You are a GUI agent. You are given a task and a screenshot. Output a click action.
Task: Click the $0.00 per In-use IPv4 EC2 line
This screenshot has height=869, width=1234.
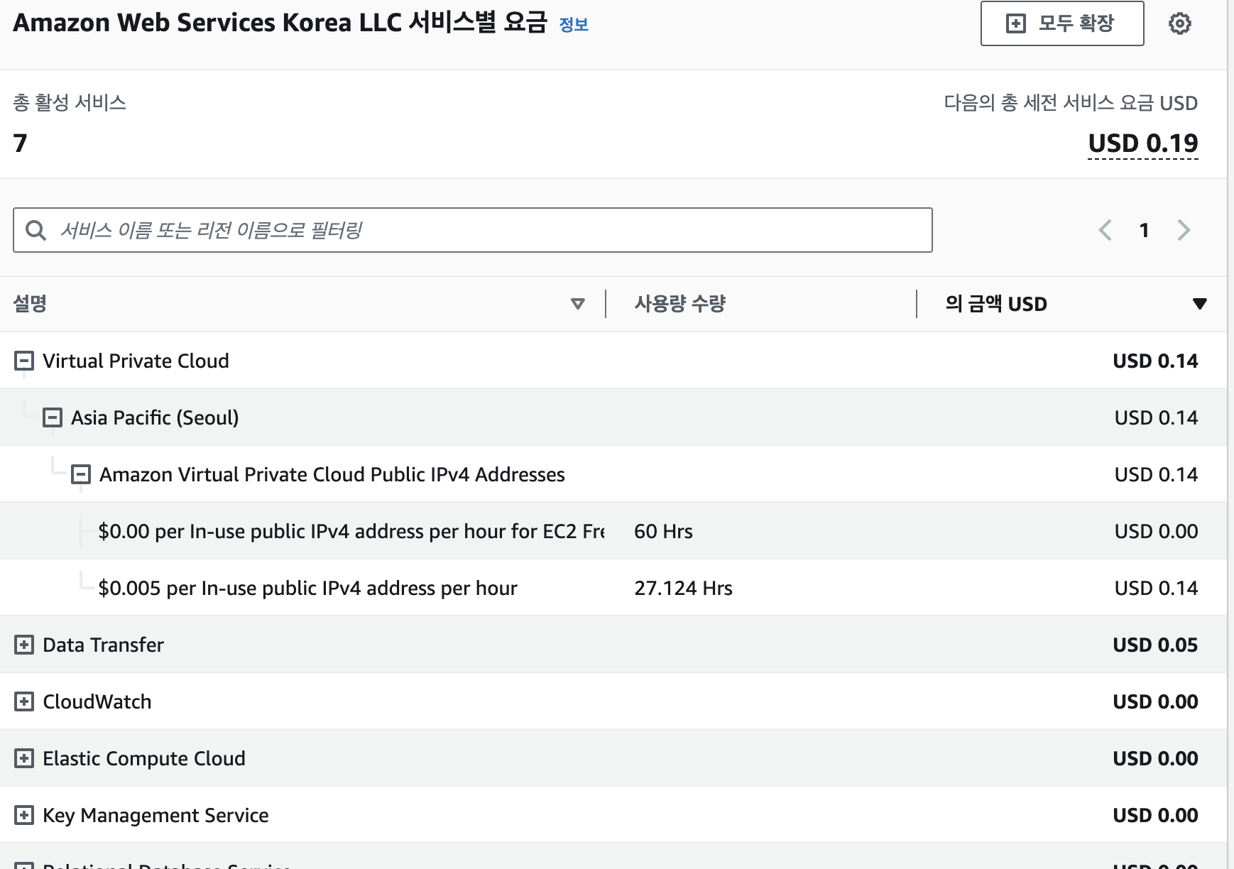pyautogui.click(x=351, y=531)
